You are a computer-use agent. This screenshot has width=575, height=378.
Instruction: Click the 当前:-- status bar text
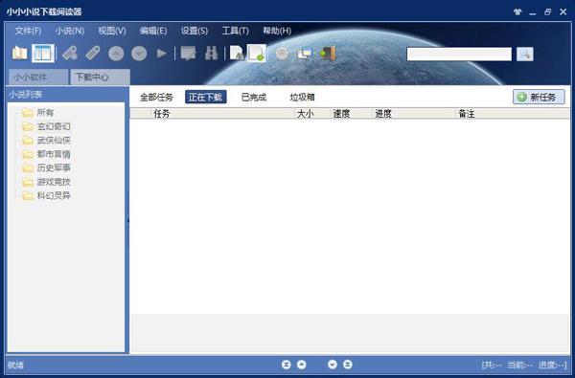[520, 366]
